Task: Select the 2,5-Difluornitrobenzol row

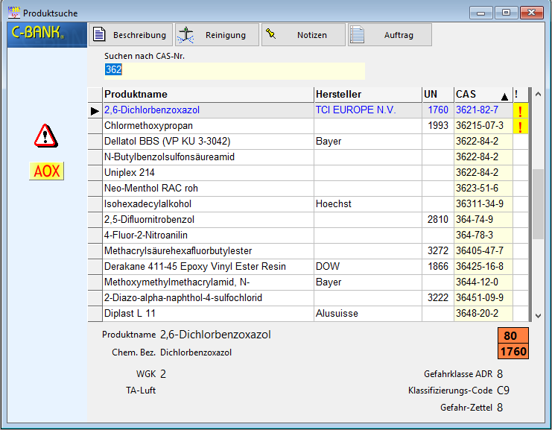Action: (208, 220)
